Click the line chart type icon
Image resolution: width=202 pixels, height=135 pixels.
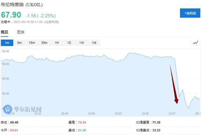[x=195, y=42]
